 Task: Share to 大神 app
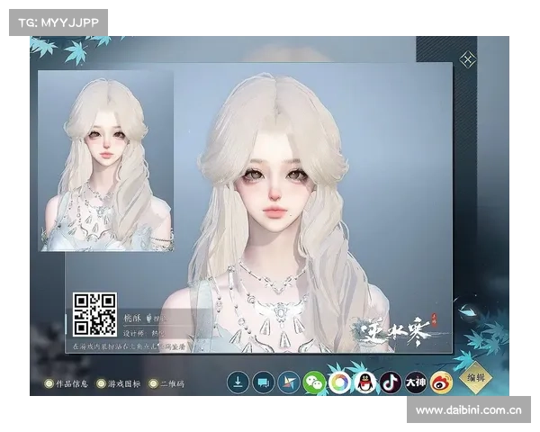tap(416, 382)
